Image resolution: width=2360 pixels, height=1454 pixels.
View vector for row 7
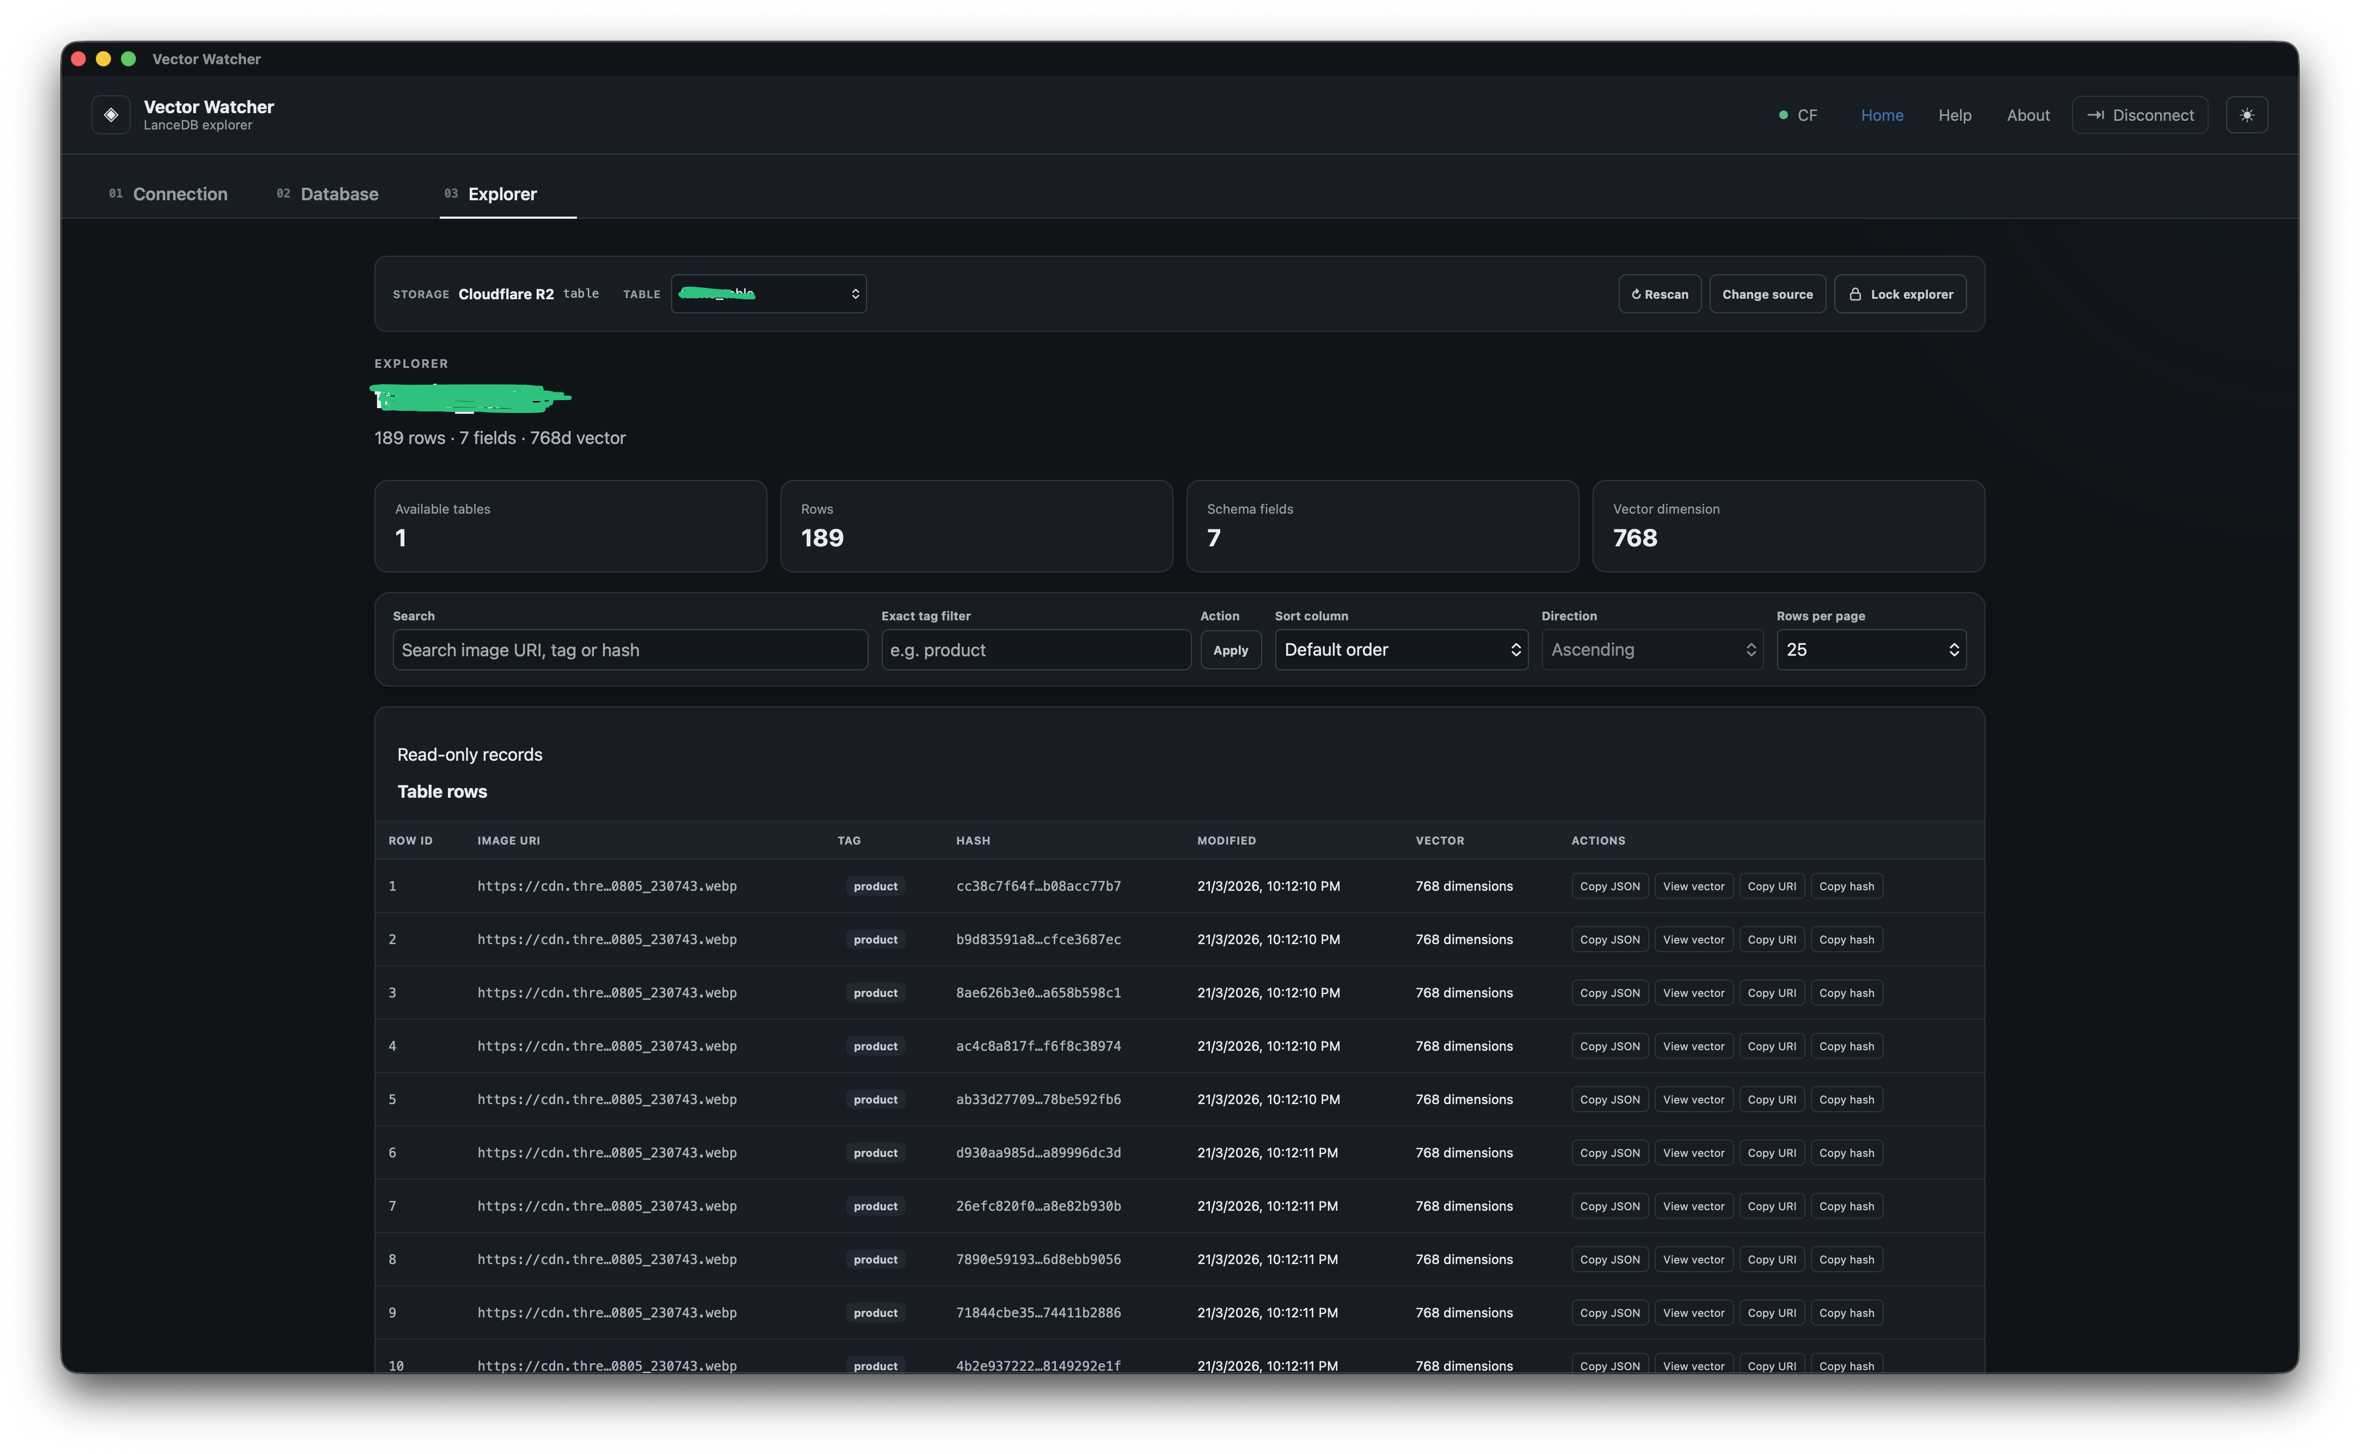pos(1694,1206)
